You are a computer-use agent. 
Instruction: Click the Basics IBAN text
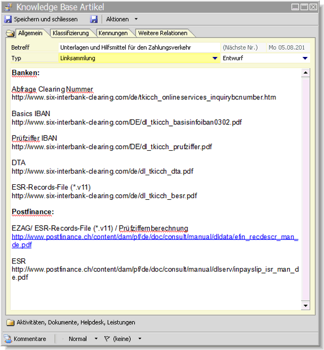[x=31, y=114]
